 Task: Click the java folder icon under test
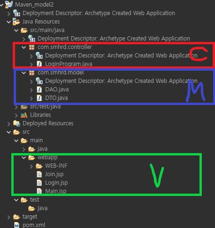[x=32, y=208]
